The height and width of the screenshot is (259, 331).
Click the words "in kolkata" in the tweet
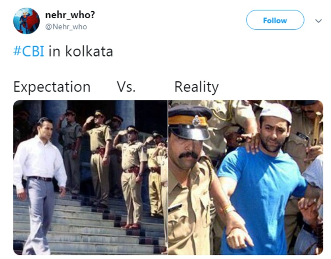[81, 51]
